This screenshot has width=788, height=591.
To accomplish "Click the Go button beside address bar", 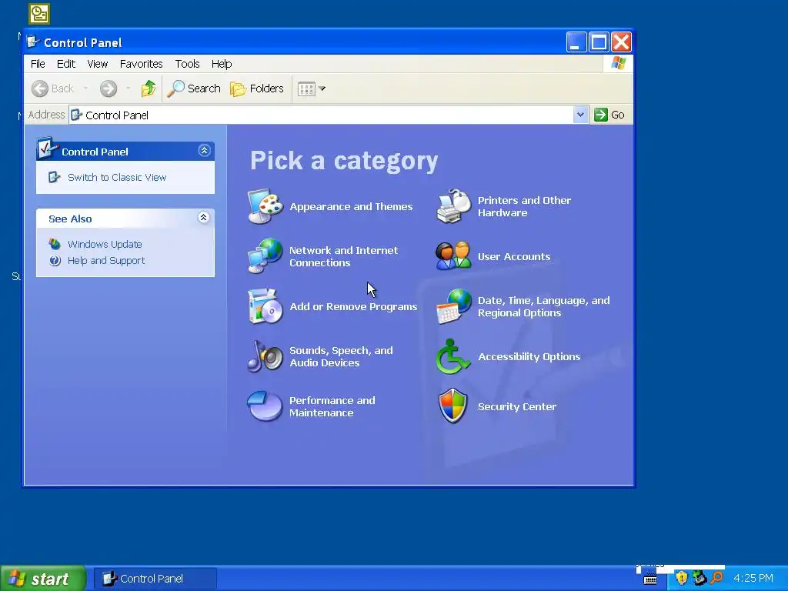I will pos(609,115).
